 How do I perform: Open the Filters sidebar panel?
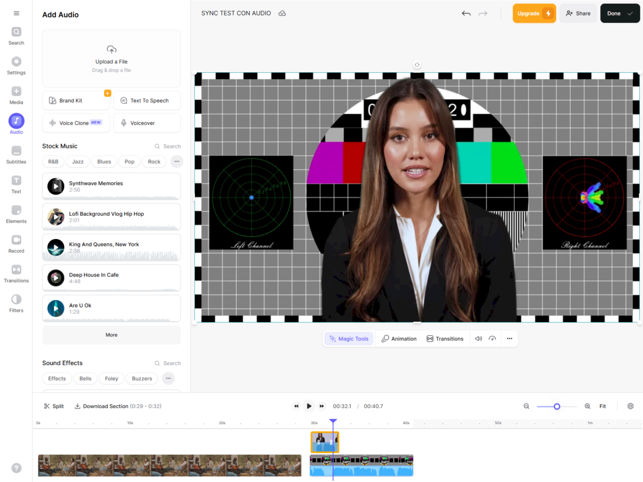[x=16, y=304]
